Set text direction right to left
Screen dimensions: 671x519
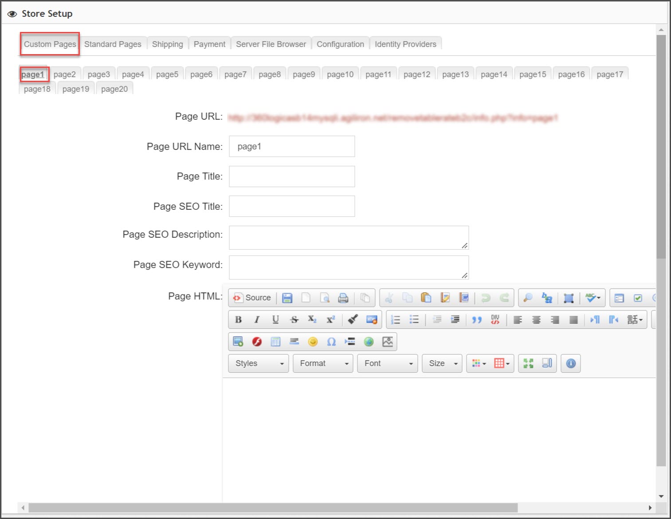click(614, 319)
